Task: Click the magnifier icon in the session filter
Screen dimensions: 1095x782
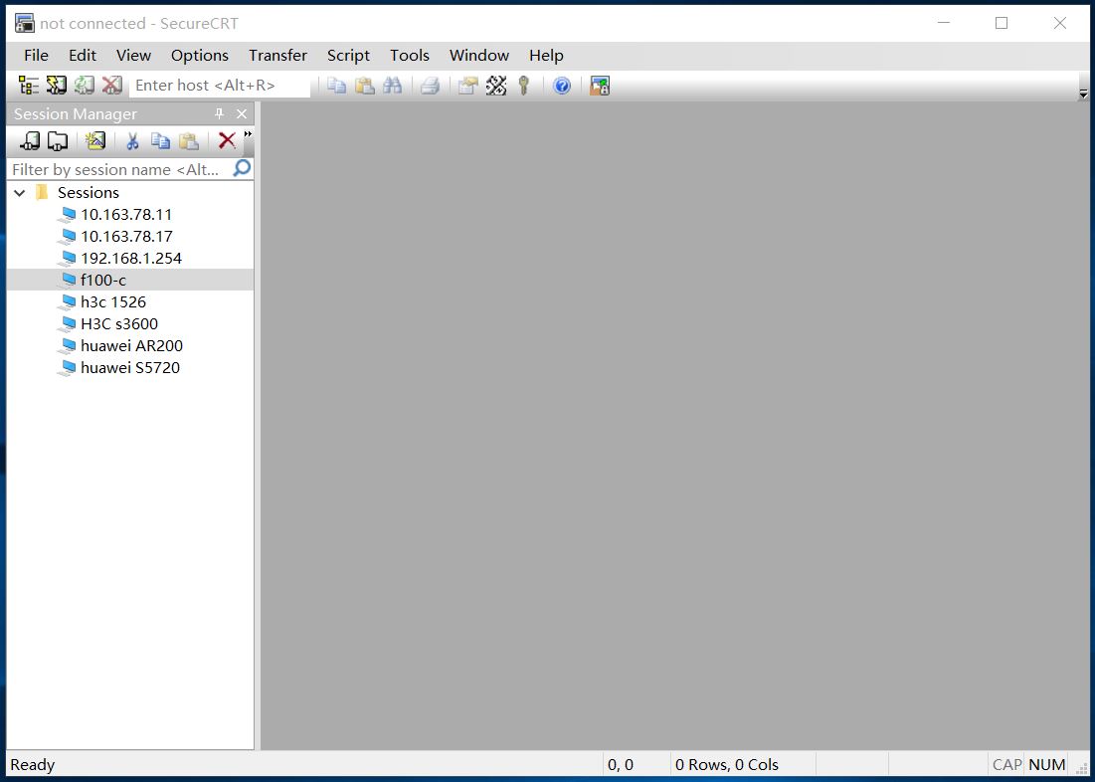Action: tap(242, 168)
